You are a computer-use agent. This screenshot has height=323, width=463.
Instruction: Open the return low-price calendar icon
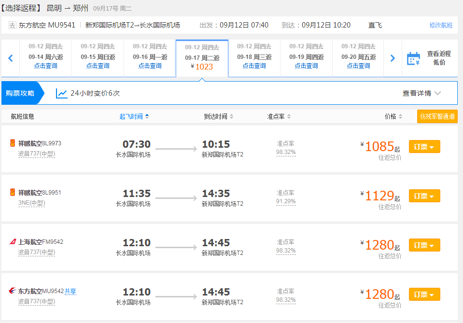pyautogui.click(x=413, y=58)
